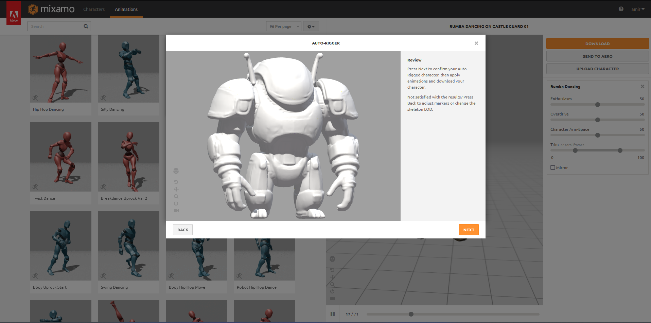Screen dimensions: 651x323
Task: Remove Rumba Dancing animation panel
Action: click(643, 87)
